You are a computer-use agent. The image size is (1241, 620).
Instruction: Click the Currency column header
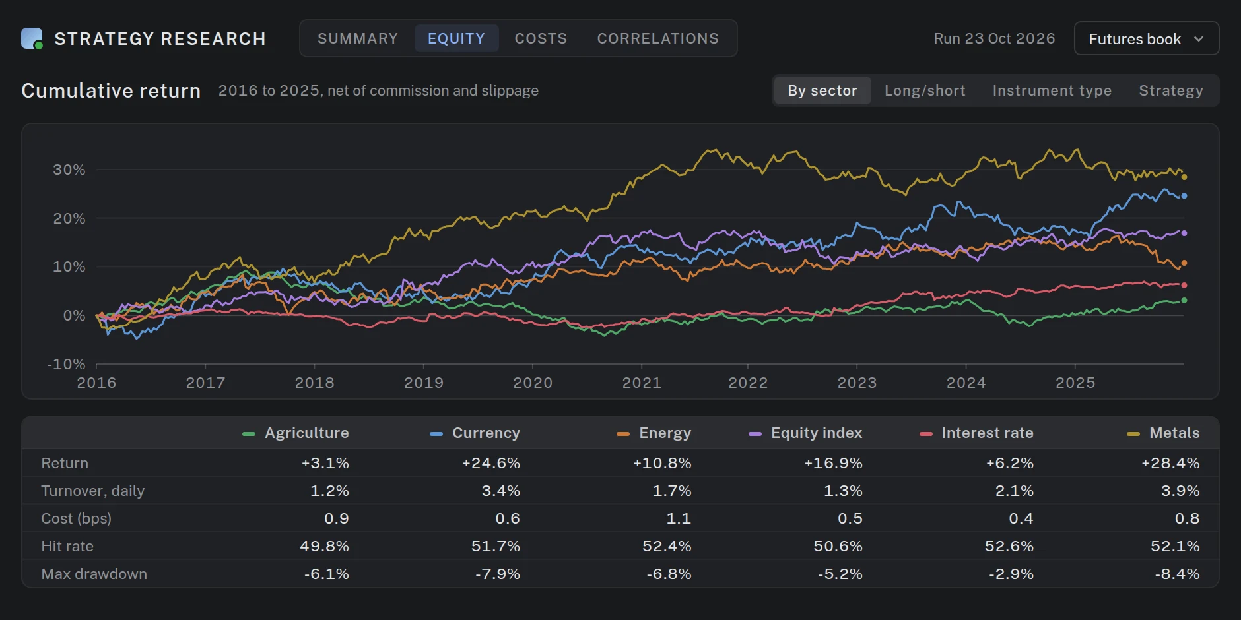[x=486, y=433]
